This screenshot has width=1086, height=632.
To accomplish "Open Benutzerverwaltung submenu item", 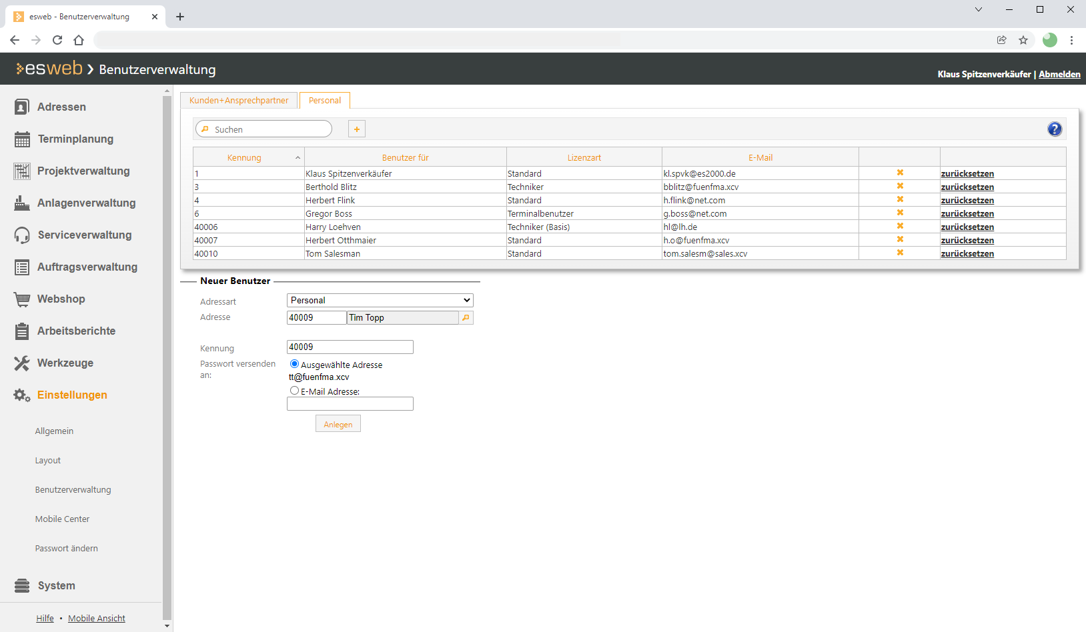I will tap(73, 490).
